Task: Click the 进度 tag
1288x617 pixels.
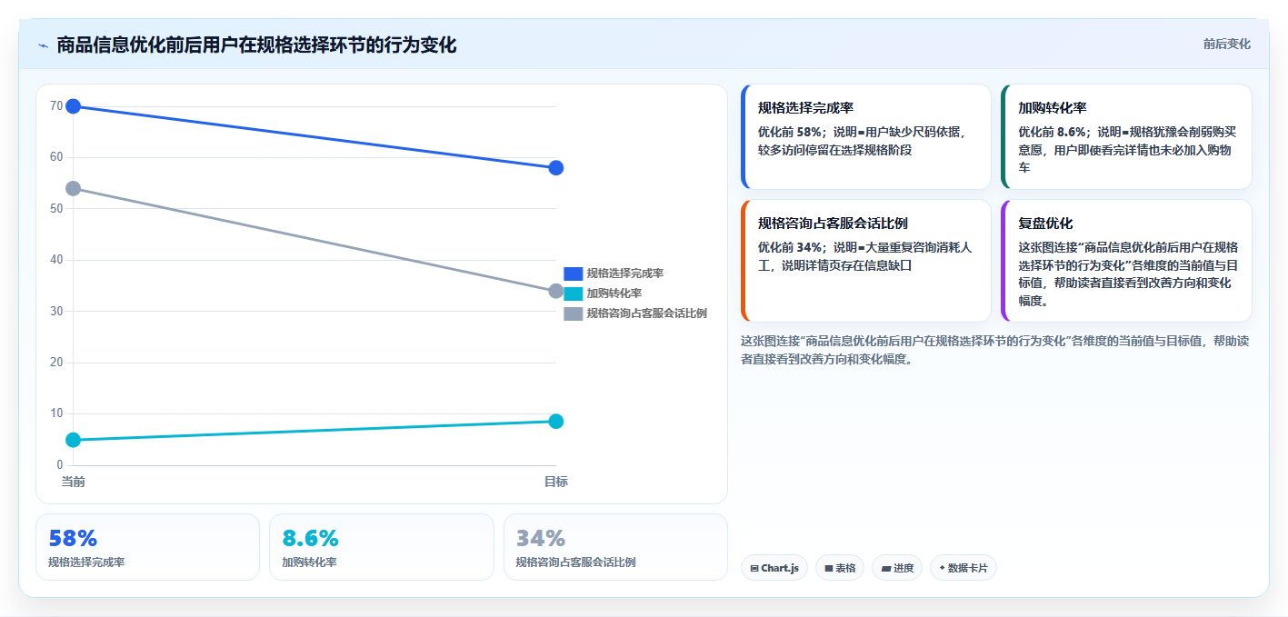Action: 897,568
